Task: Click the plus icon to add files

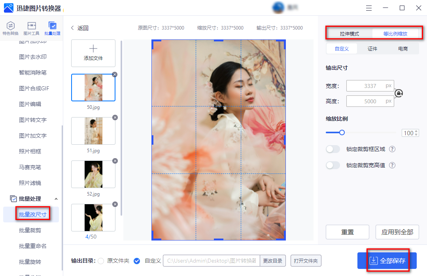Action: [93, 48]
